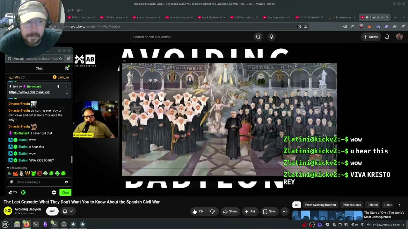Select the Related filter chip
Image resolution: width=408 pixels, height=229 pixels.
[x=373, y=205]
